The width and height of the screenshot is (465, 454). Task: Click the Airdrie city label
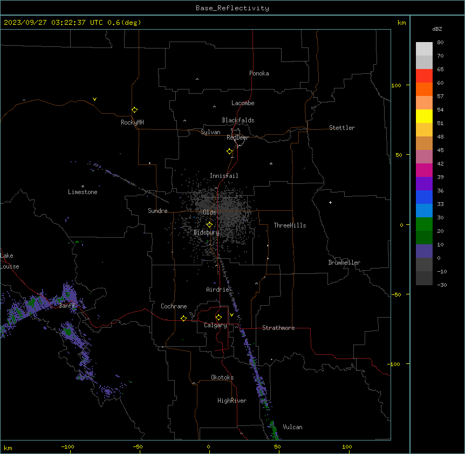217,290
